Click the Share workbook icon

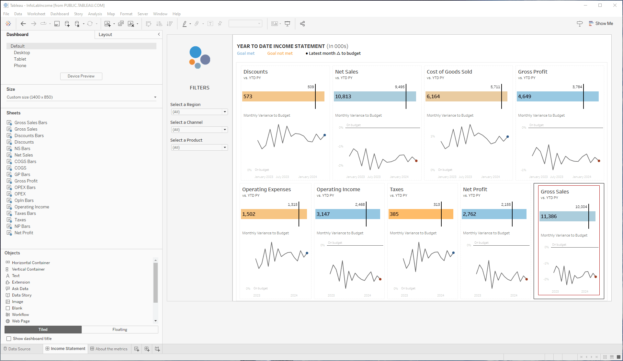tap(302, 24)
